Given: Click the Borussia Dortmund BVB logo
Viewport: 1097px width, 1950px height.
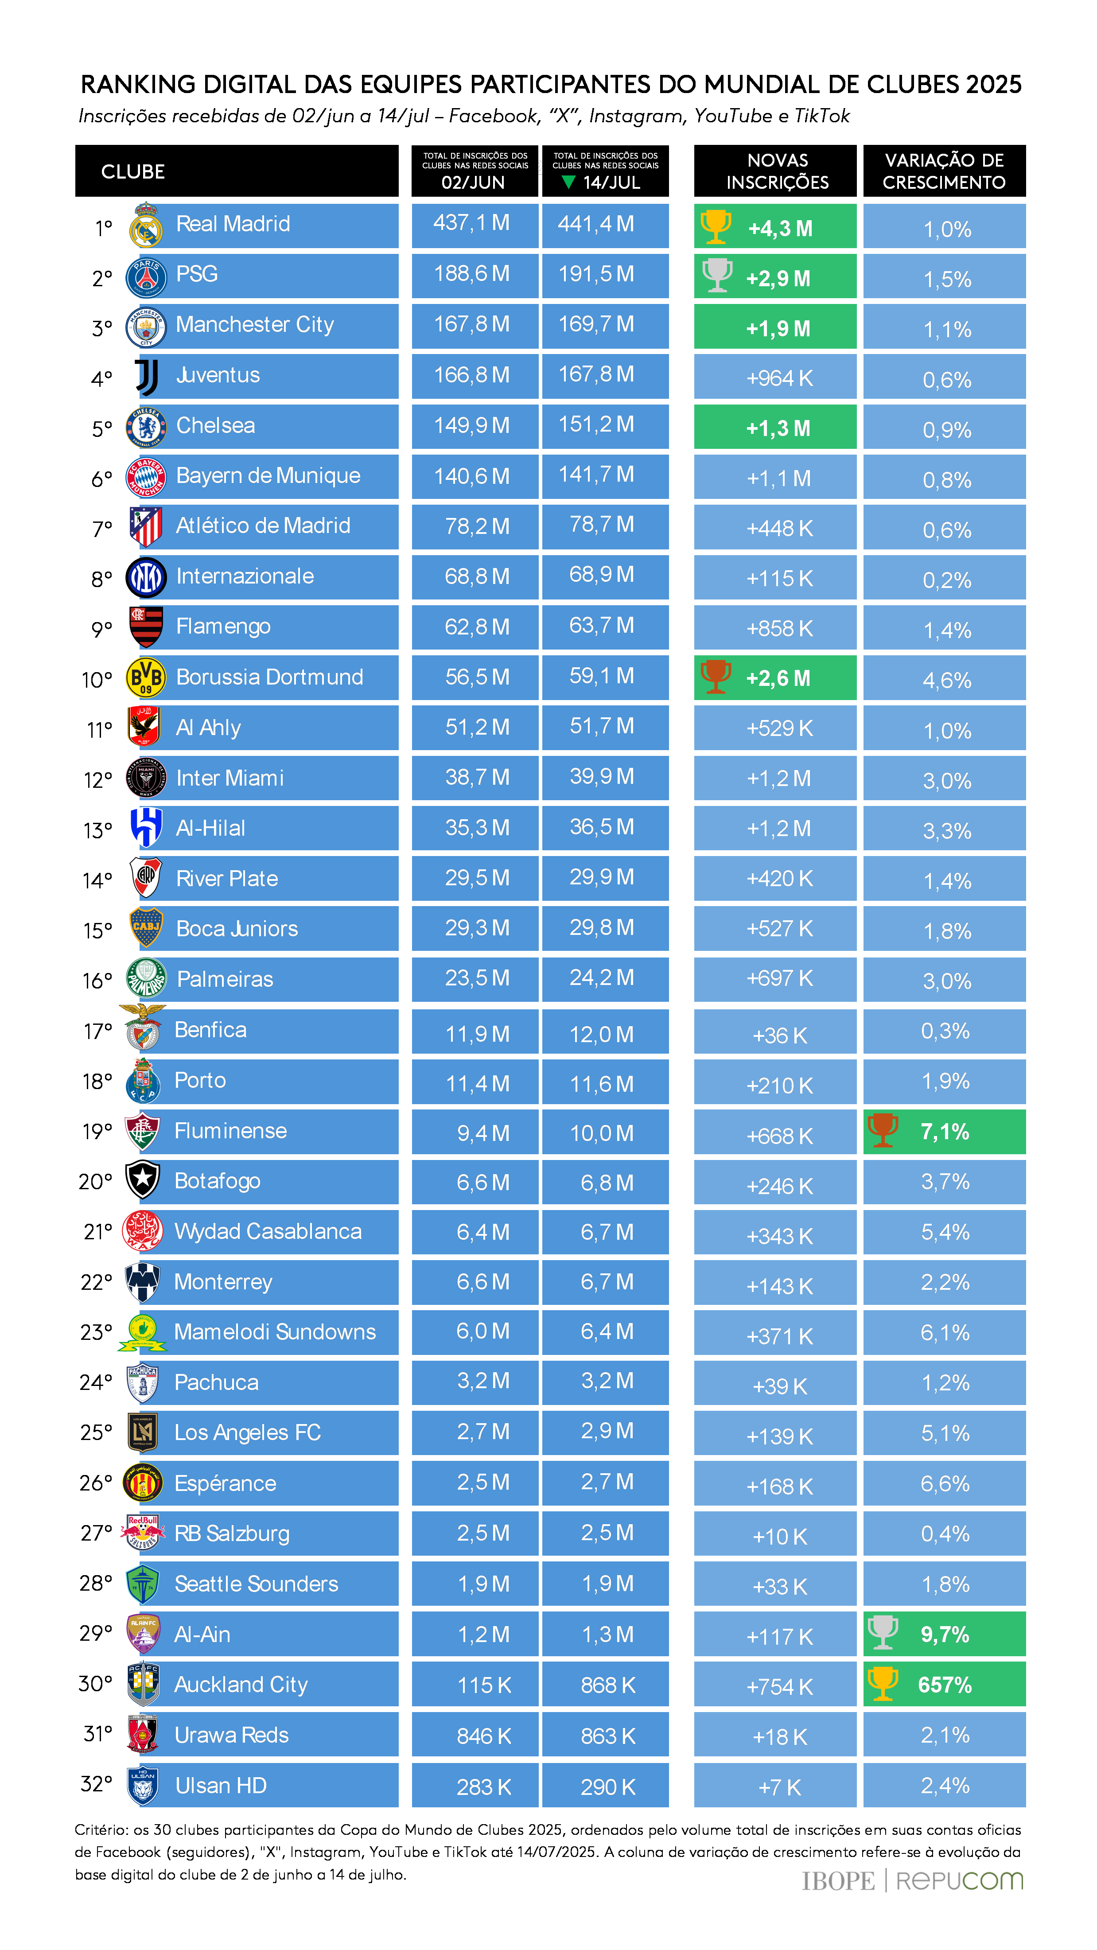Looking at the screenshot, I should pyautogui.click(x=146, y=677).
